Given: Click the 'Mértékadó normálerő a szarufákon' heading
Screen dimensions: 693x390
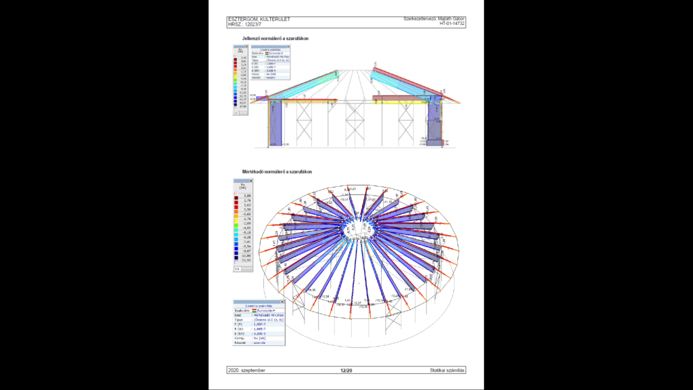Looking at the screenshot, I should pos(277,172).
